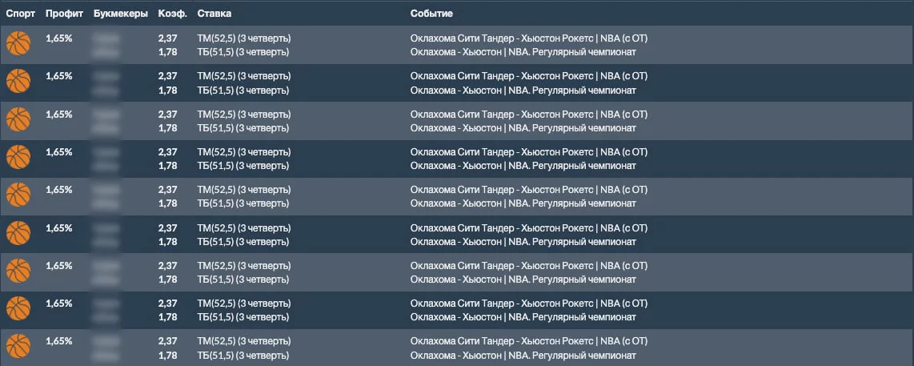Click the seventh row's basketball icon
This screenshot has height=366, width=914.
point(18,271)
